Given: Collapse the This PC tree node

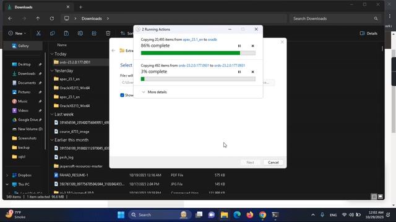Looking at the screenshot, I should 7,184.
